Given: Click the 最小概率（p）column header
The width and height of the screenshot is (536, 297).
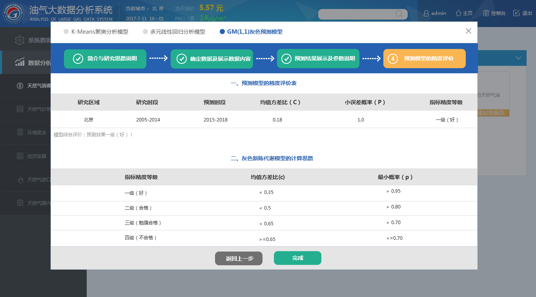Looking at the screenshot, I should 395,177.
